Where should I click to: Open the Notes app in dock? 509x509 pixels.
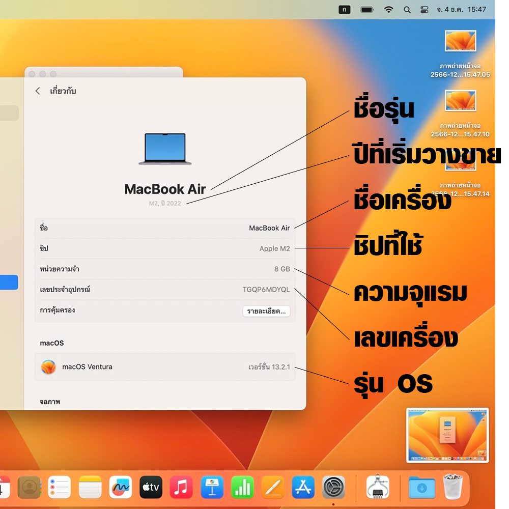point(90,488)
